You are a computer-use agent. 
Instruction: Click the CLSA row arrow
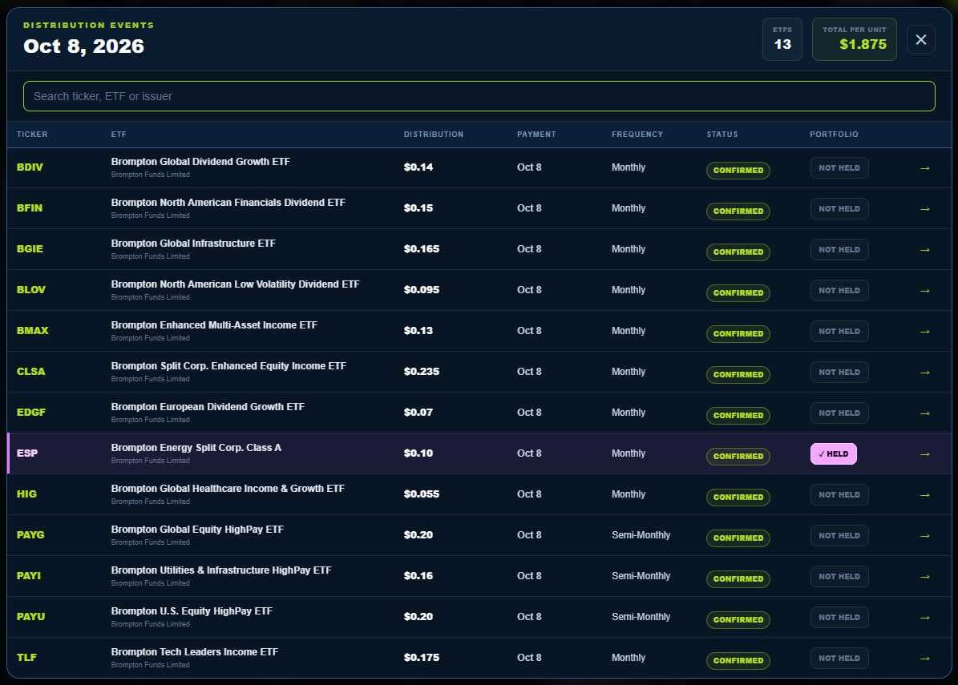click(924, 373)
